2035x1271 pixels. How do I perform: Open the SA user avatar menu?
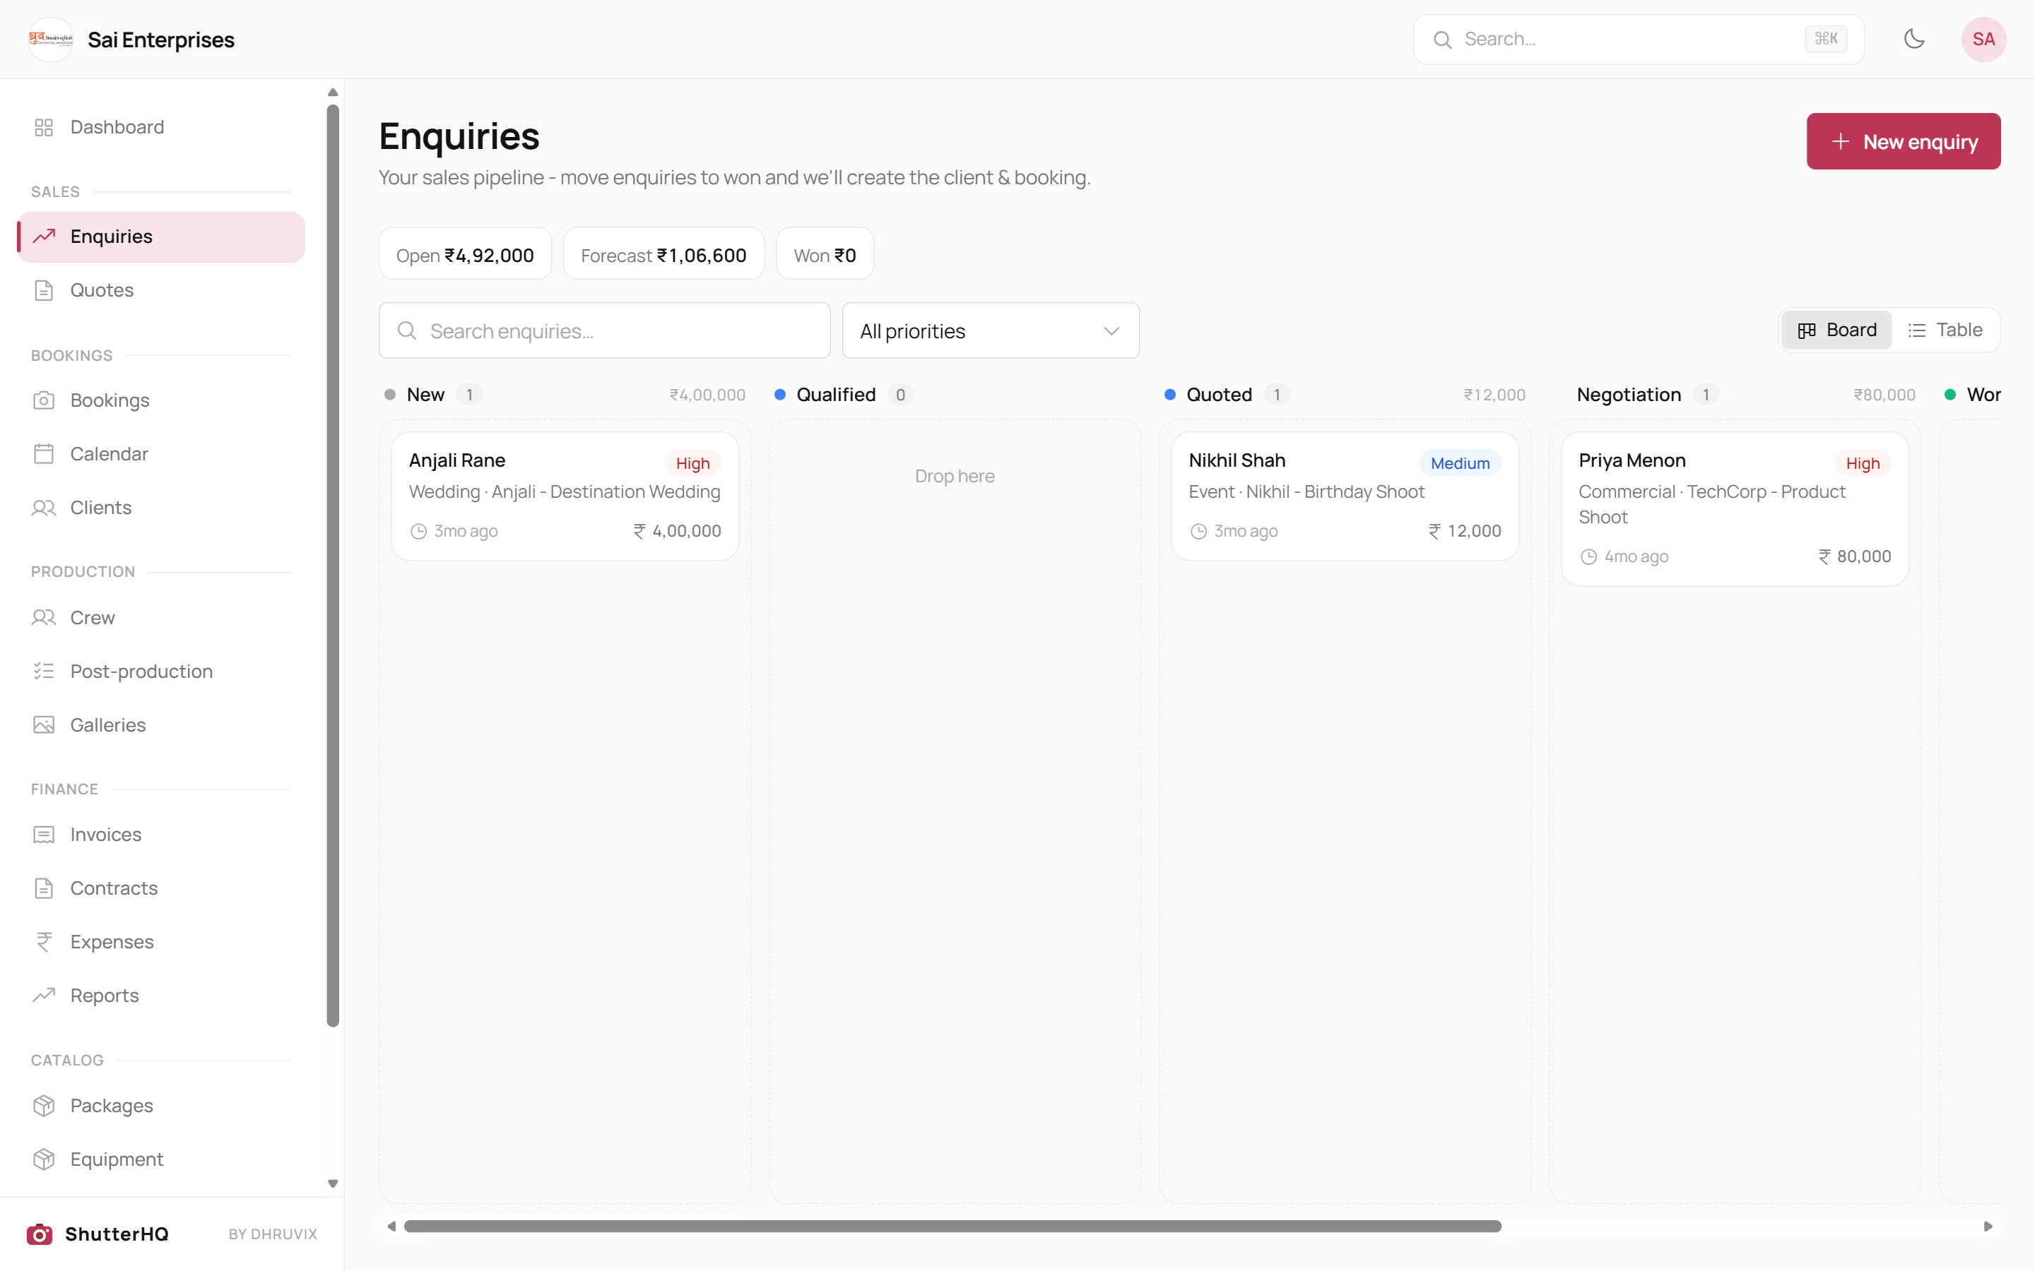(x=1983, y=40)
